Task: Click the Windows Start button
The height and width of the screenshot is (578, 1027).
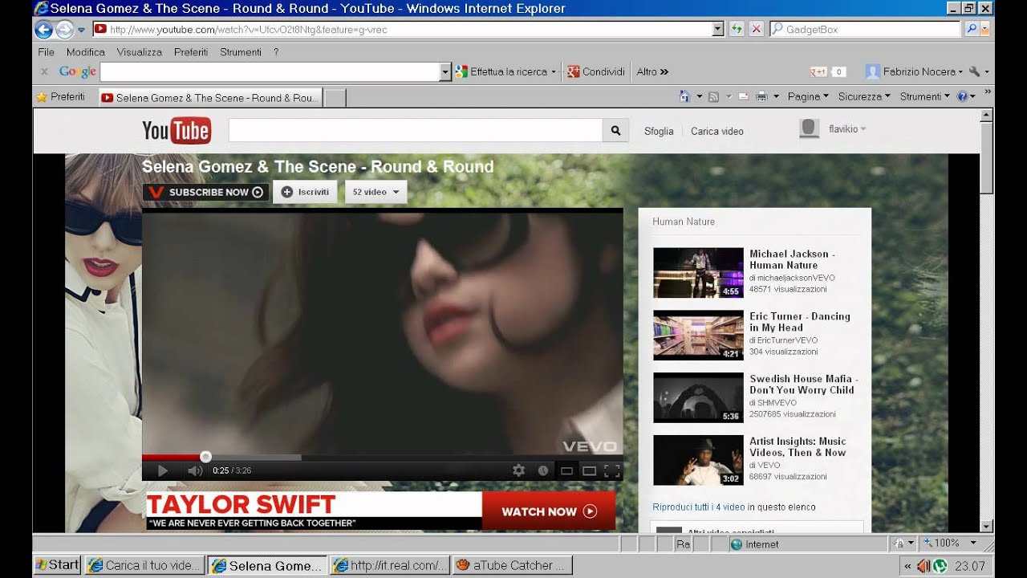Action: [x=57, y=565]
